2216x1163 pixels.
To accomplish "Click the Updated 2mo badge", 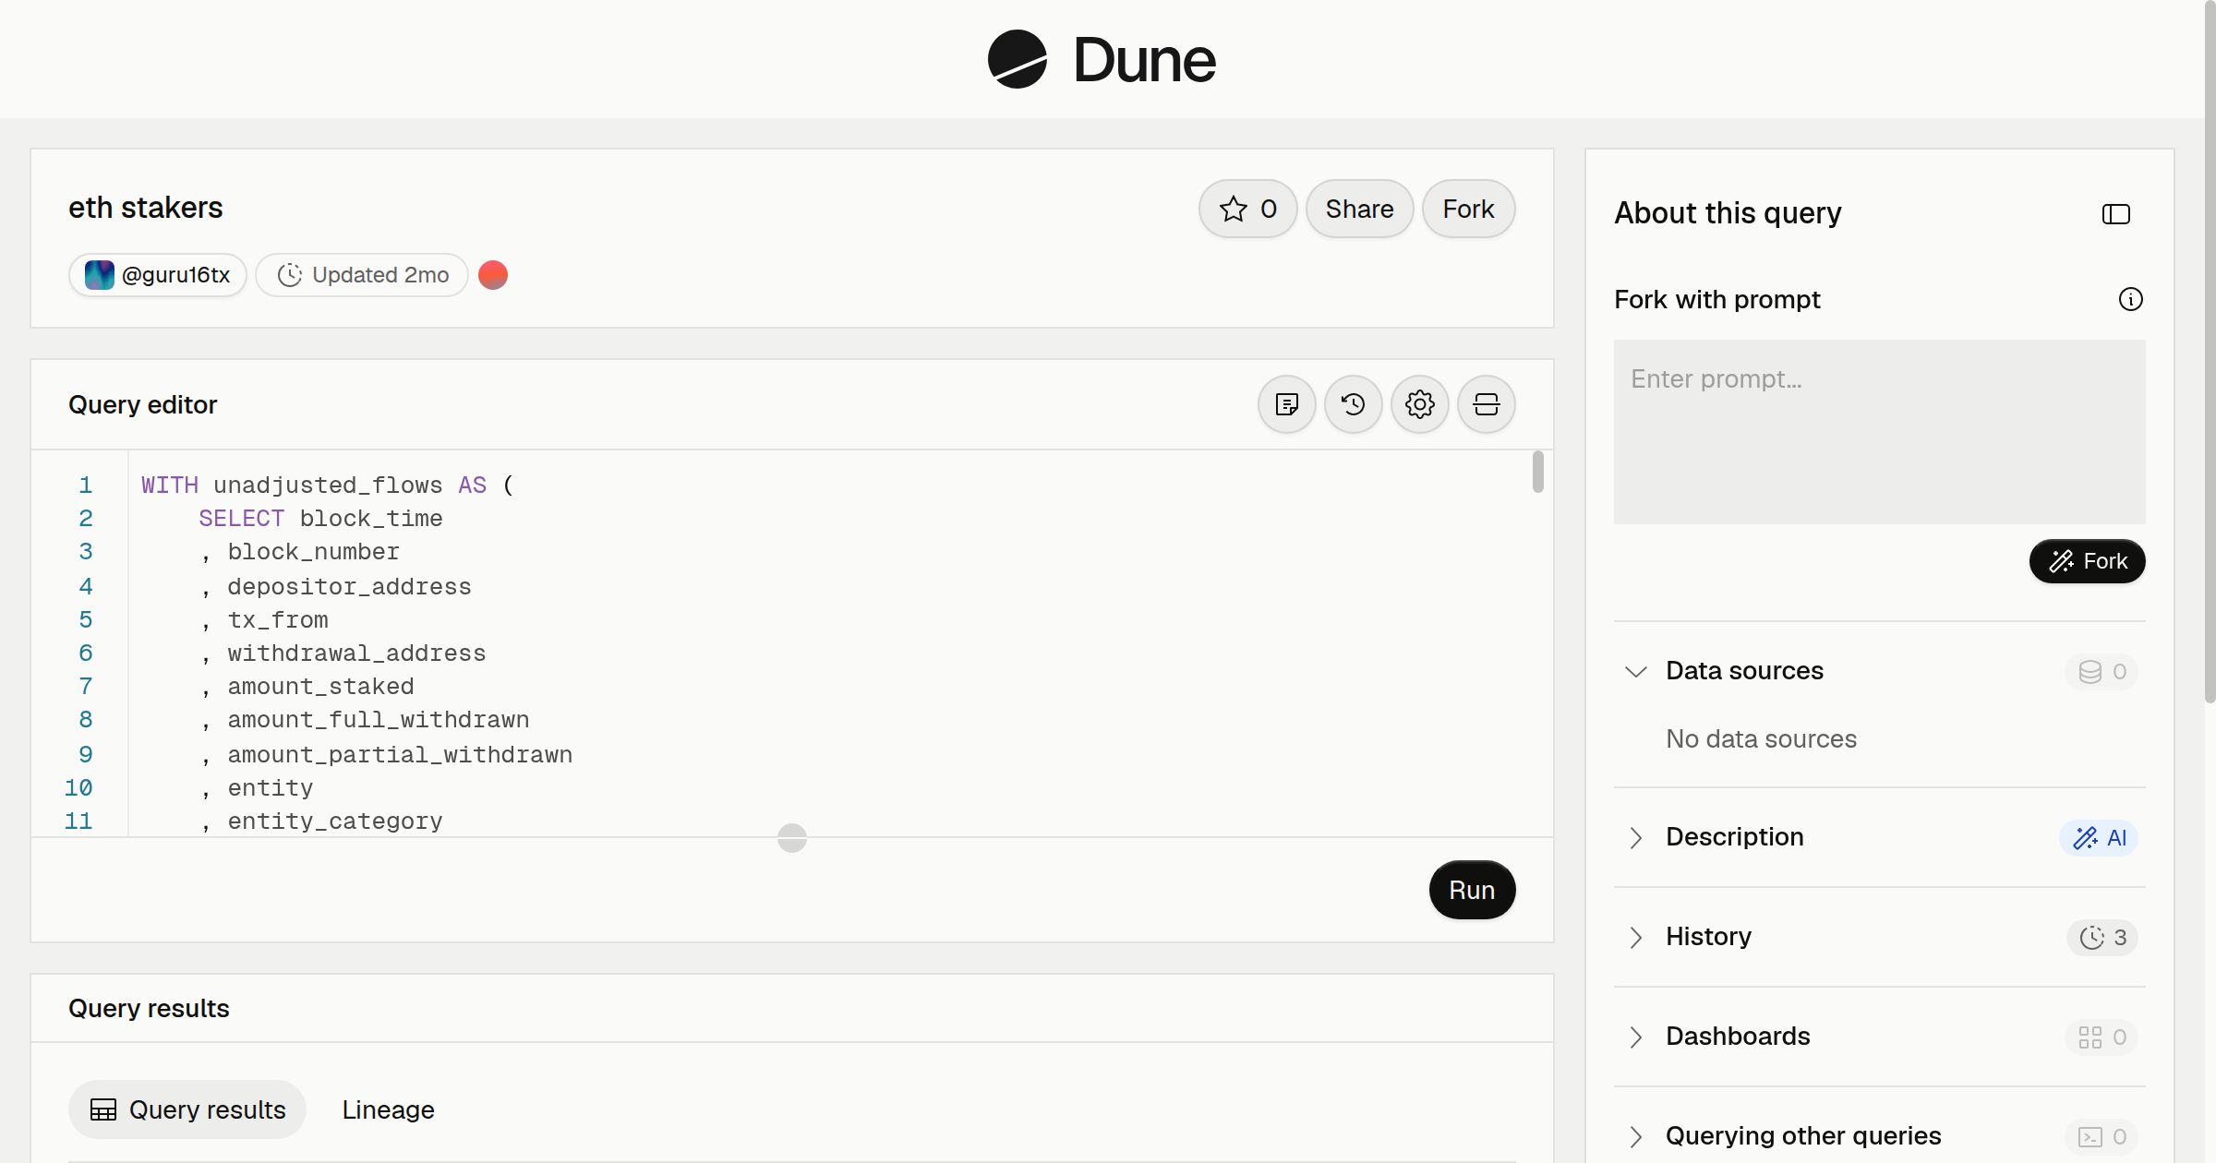I will tap(362, 275).
